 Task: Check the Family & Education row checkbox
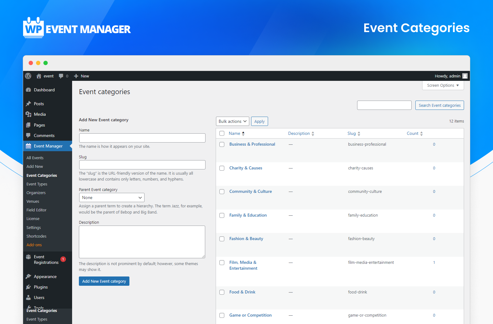(x=222, y=215)
